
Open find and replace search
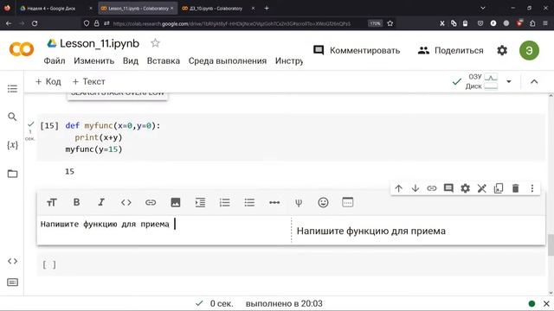[x=12, y=117]
